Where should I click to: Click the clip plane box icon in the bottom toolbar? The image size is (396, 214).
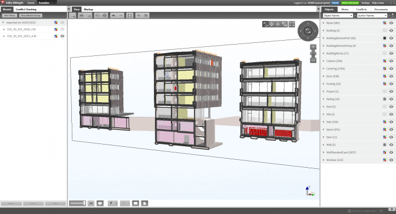(x=100, y=203)
